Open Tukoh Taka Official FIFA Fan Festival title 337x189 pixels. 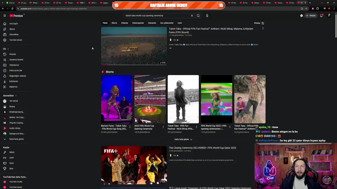[x=211, y=30]
